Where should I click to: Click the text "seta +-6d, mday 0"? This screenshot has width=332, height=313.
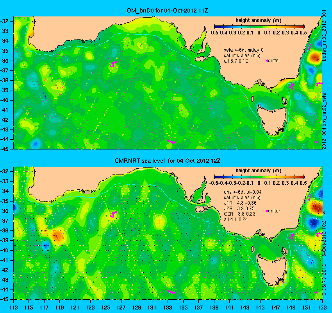click(244, 50)
